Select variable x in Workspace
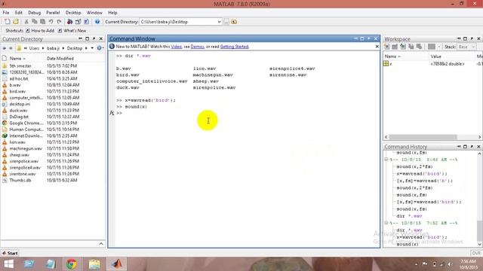Screen dimensions: 483x271 (x=391, y=64)
